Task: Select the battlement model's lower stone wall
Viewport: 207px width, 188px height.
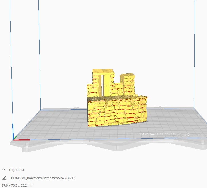Action: point(117,113)
